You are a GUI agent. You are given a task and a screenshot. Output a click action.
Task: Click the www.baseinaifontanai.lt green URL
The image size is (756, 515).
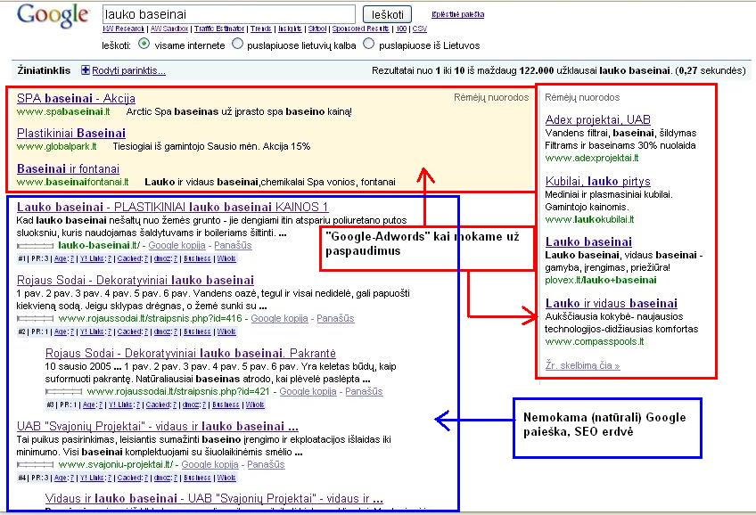73,182
